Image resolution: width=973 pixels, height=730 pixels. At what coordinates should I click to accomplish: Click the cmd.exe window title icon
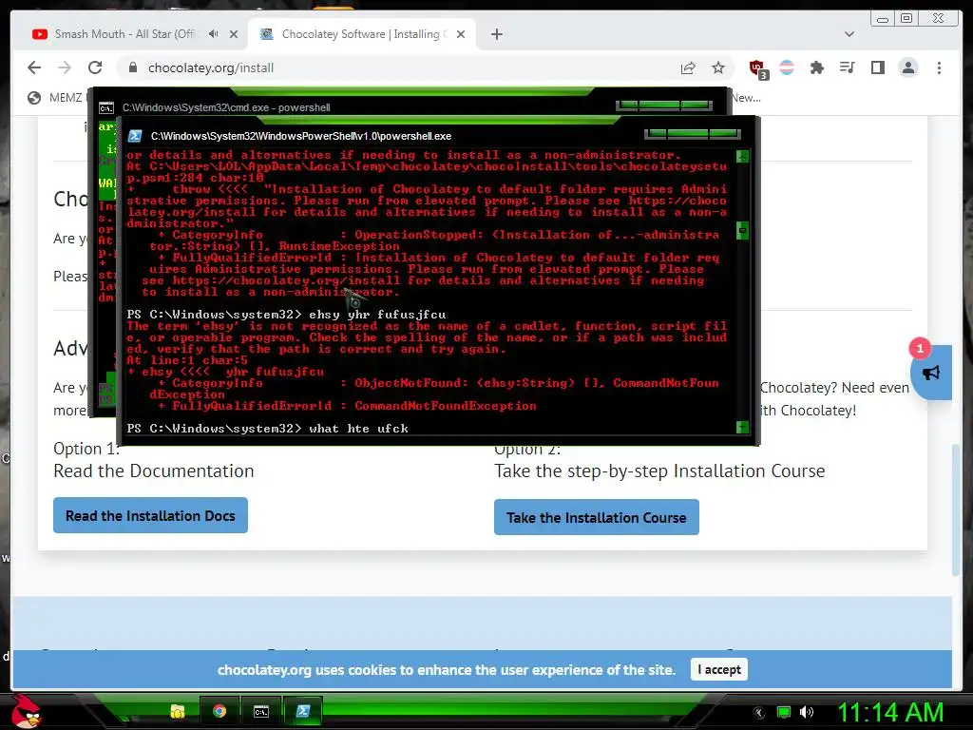click(106, 108)
